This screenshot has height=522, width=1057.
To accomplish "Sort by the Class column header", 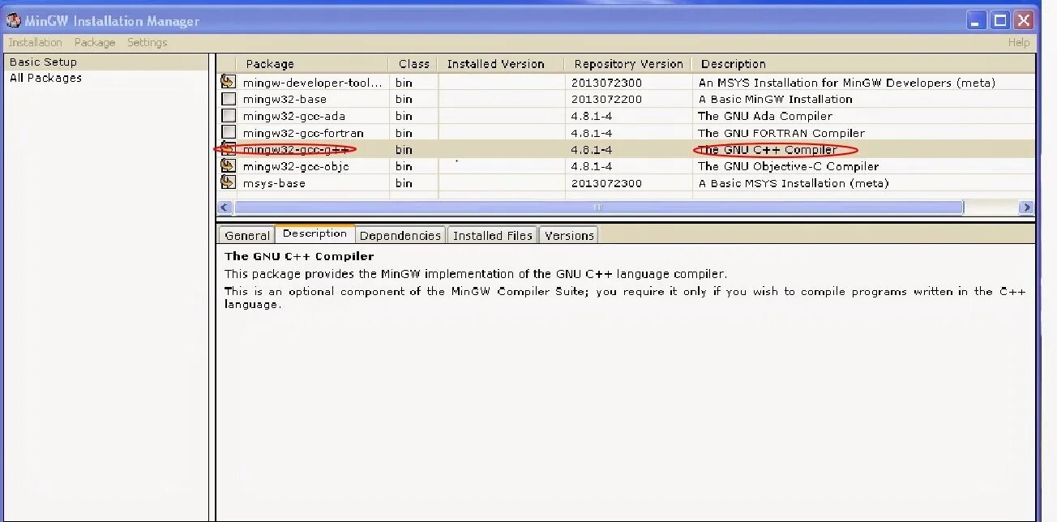I will pos(414,64).
